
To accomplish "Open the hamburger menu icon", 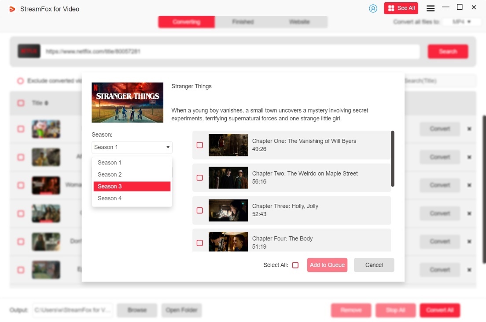I will coord(430,8).
